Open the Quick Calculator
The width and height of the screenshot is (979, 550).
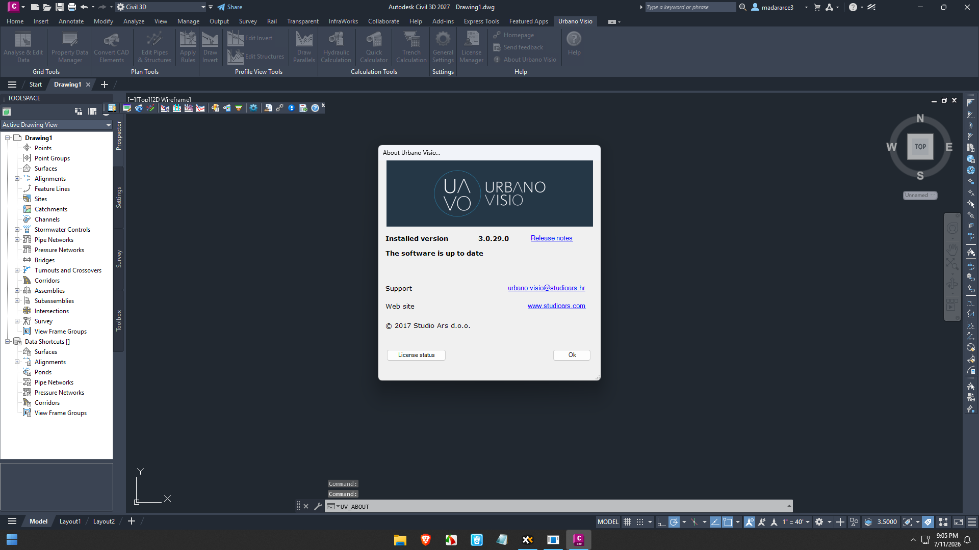[374, 47]
